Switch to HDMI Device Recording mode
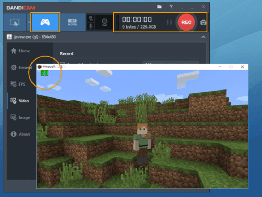The height and width of the screenshot is (197, 262). [x=72, y=22]
